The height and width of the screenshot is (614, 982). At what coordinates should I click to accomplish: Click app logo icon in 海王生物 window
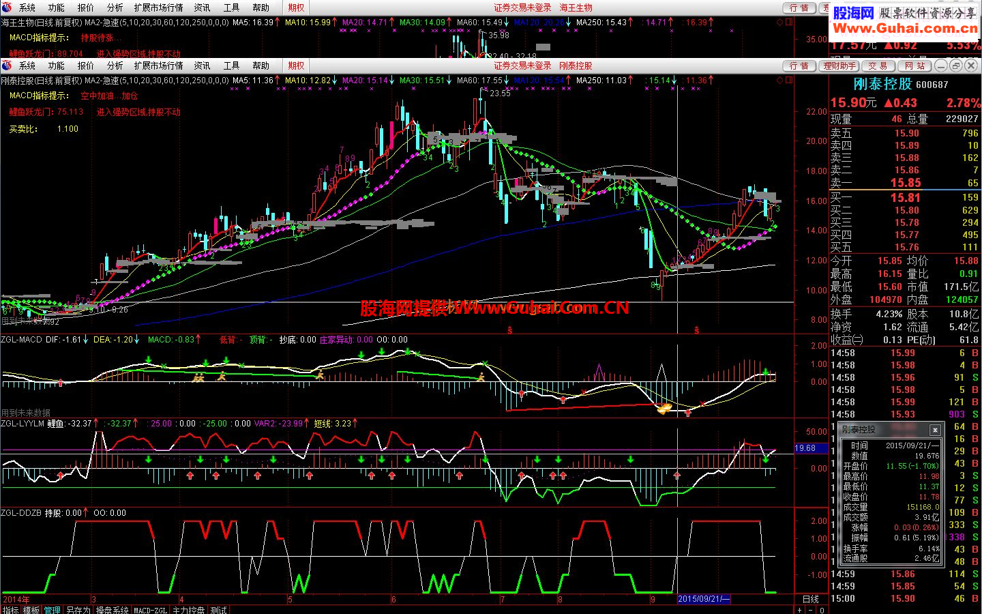(x=7, y=8)
